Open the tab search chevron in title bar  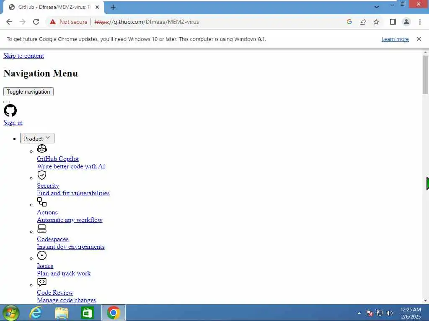[x=377, y=7]
